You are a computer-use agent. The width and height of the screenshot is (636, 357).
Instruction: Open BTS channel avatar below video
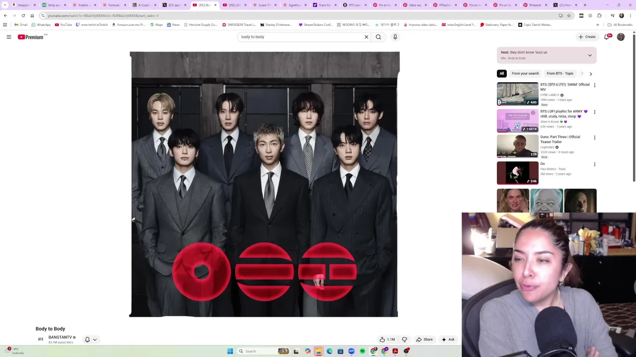(x=41, y=340)
